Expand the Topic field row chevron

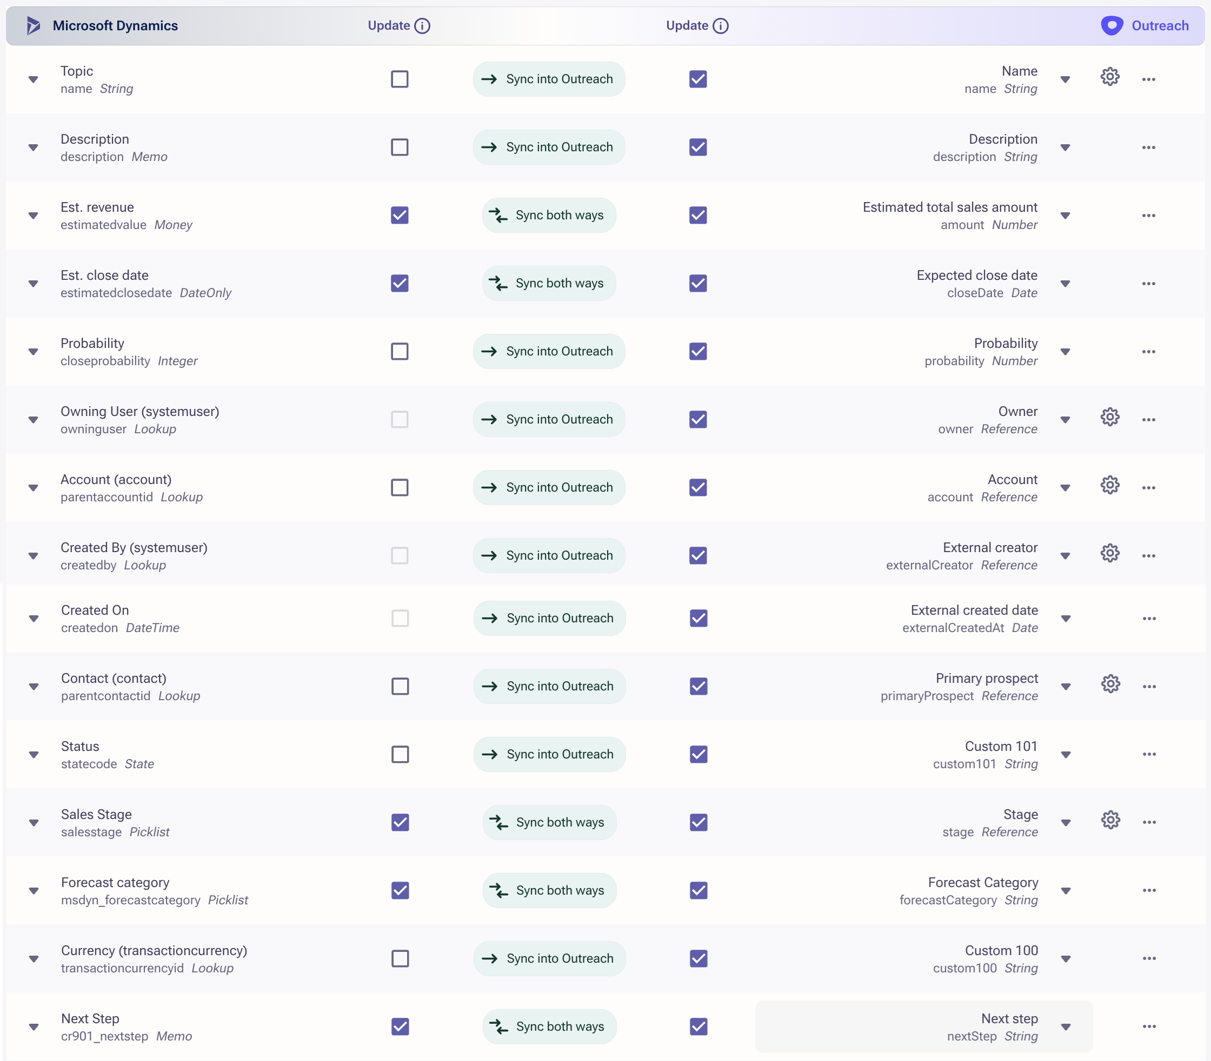pos(34,79)
